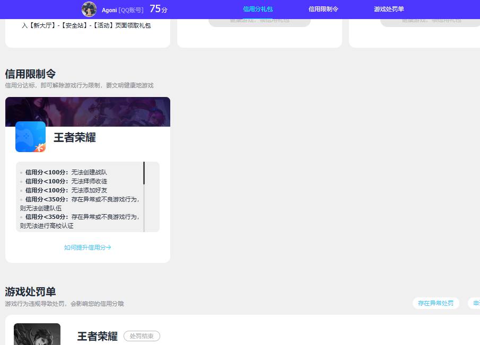Click the 信用限制令 section heading
Screen dimensions: 480x345
(30, 74)
